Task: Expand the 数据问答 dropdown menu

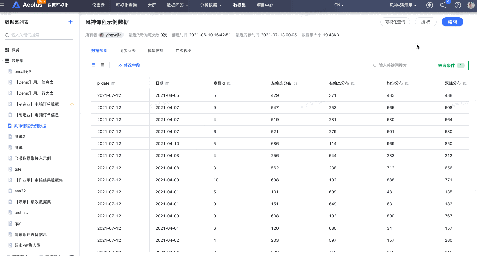Action: tap(177, 5)
